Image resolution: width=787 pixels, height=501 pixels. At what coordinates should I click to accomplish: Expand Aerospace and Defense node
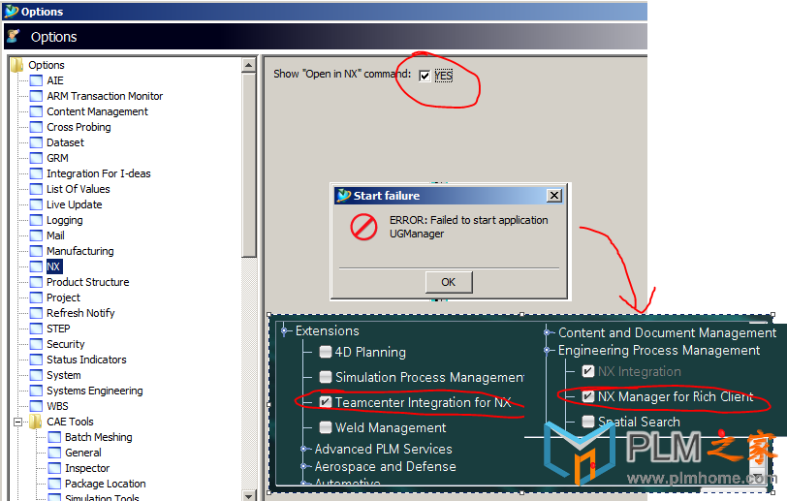(304, 466)
